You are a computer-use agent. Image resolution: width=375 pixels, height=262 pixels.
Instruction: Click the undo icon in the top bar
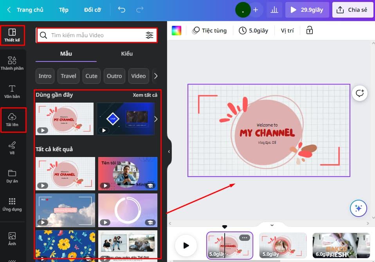tap(121, 10)
